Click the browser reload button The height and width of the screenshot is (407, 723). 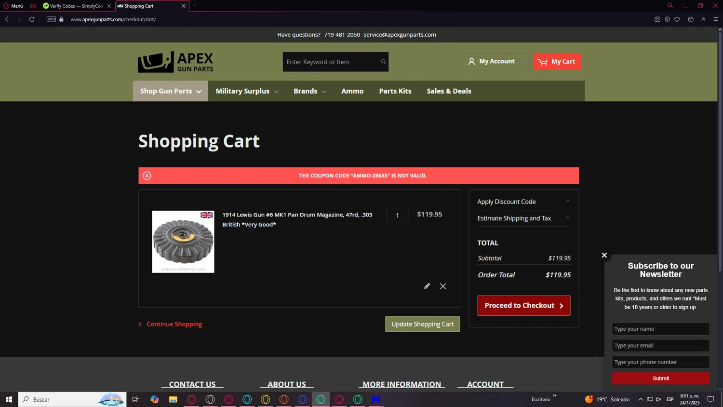(x=32, y=19)
